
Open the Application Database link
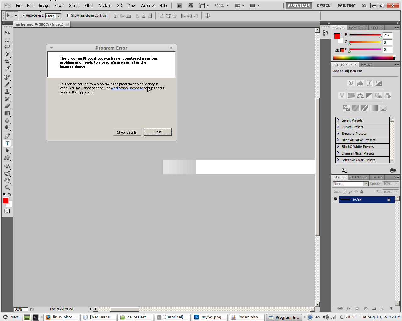[x=127, y=88]
